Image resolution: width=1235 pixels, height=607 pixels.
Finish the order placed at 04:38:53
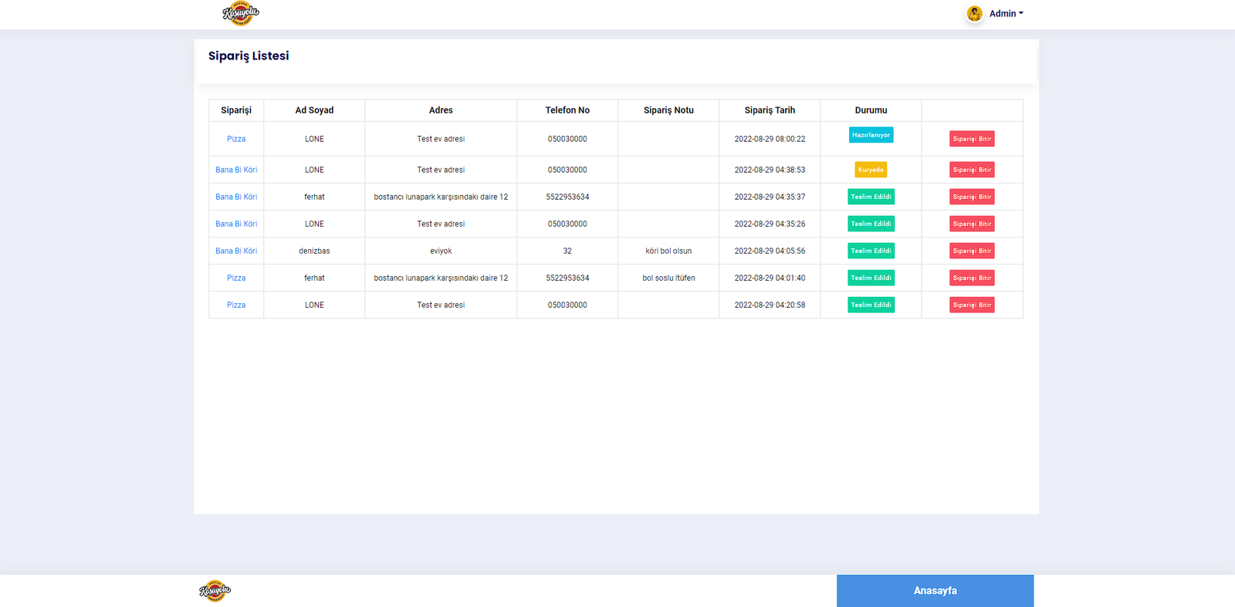point(972,170)
